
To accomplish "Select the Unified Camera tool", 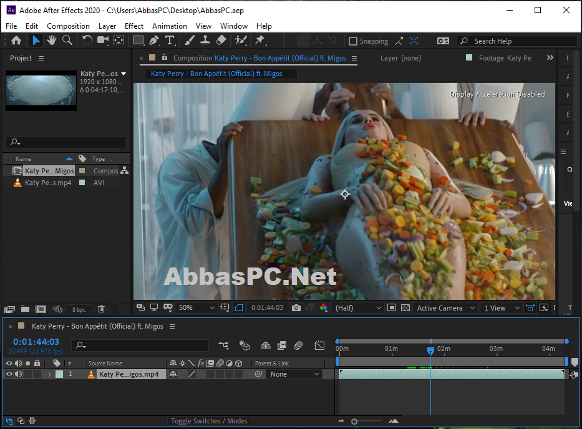I will pos(103,41).
